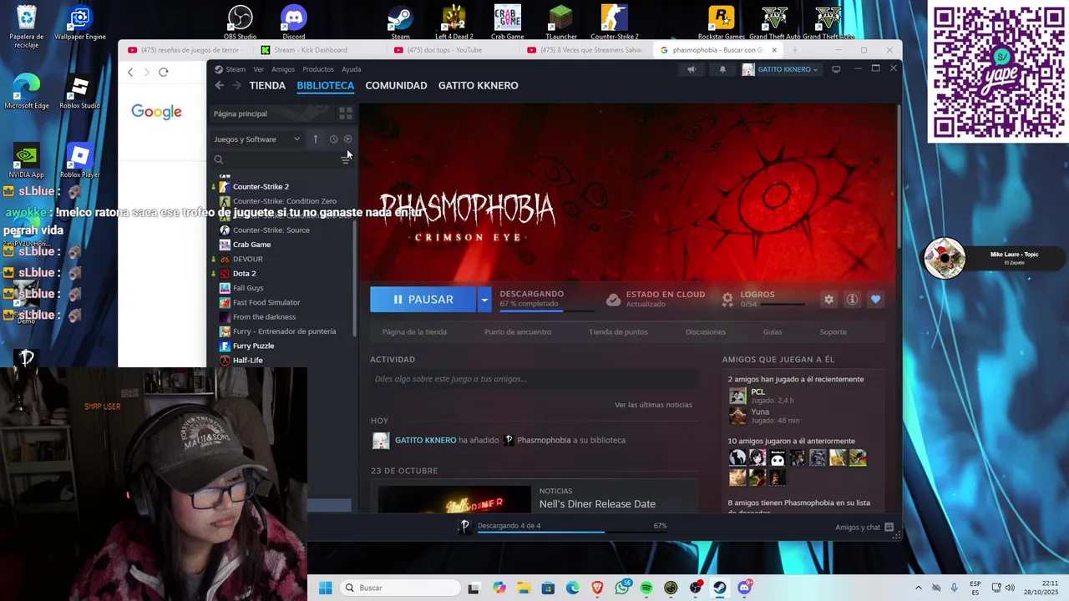
Task: Open Steam menu in menu bar
Action: (236, 69)
